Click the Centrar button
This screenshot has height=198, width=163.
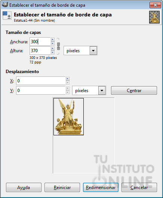(134, 91)
